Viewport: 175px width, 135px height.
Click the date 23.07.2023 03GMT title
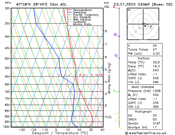pyautogui.click(x=142, y=4)
